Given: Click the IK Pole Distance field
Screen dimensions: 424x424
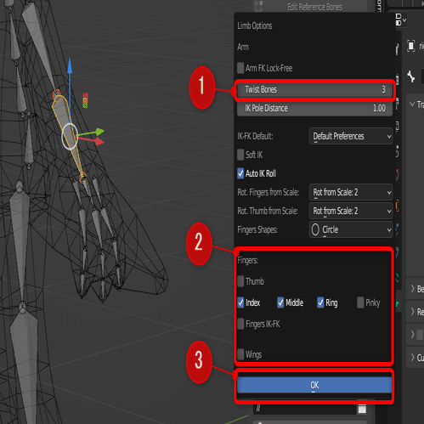Looking at the screenshot, I should pos(314,109).
